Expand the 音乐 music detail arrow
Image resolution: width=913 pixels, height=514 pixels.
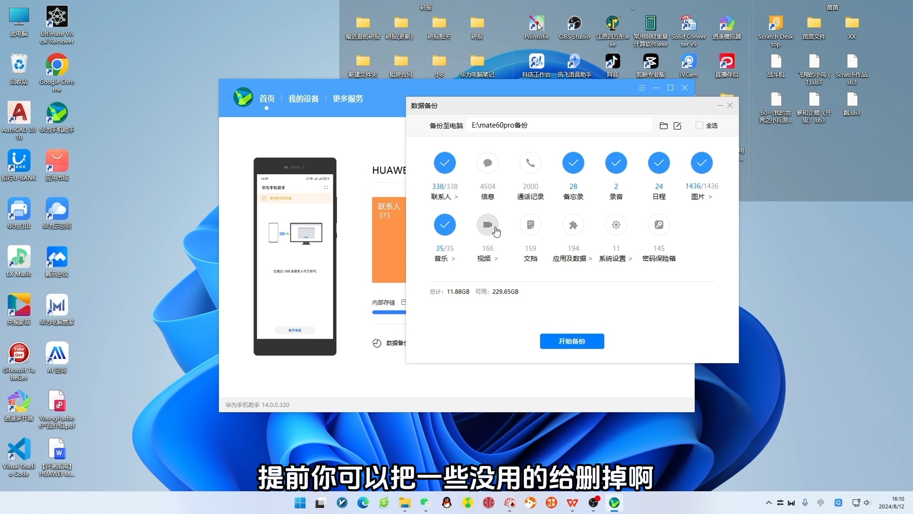click(453, 259)
